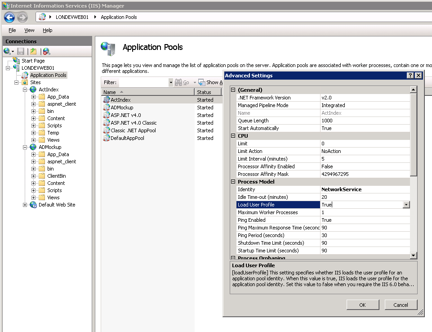Sort pools by the Status column header
The image size is (432, 332).
pos(208,92)
